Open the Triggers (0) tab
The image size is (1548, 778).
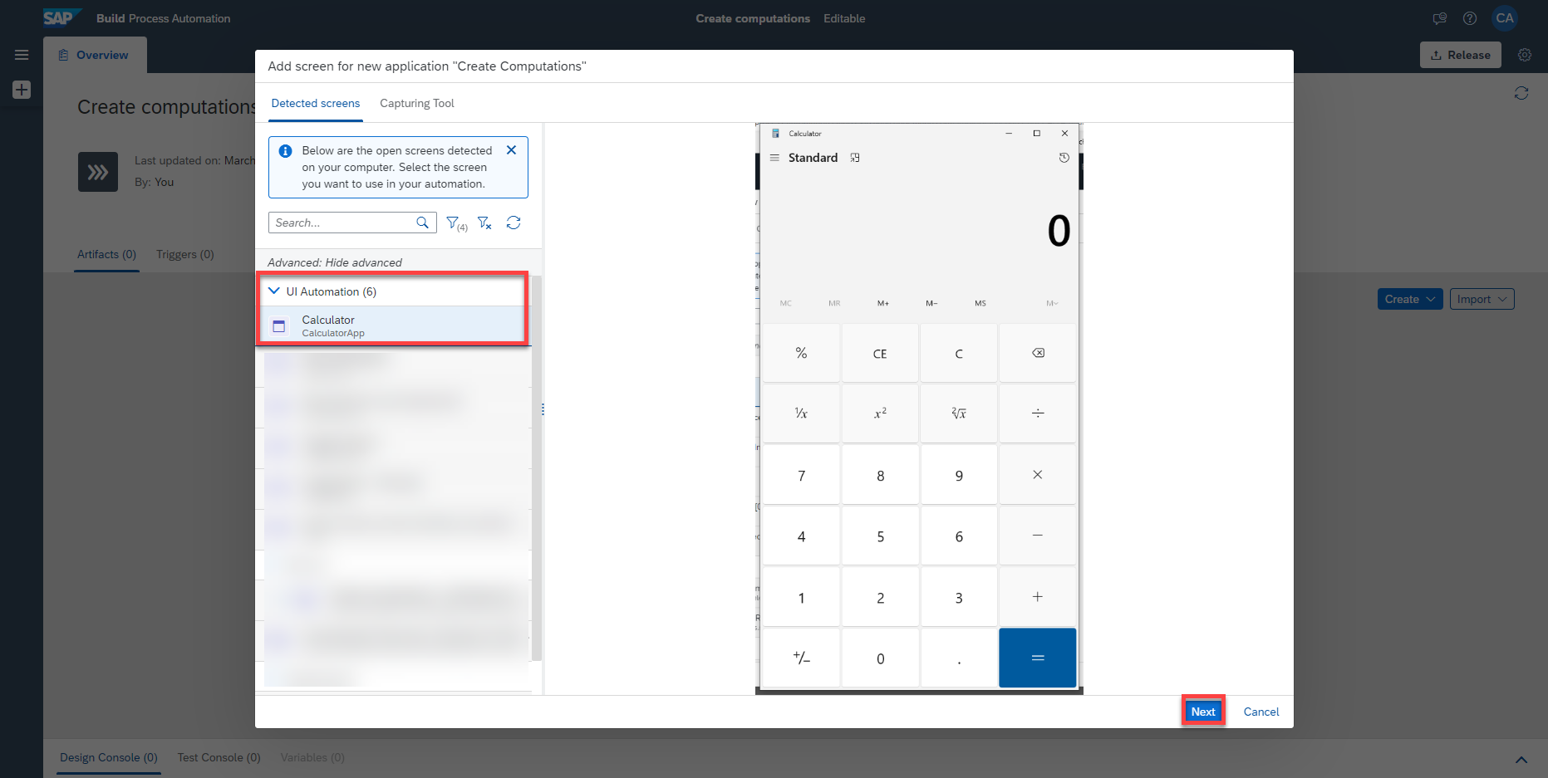tap(185, 254)
